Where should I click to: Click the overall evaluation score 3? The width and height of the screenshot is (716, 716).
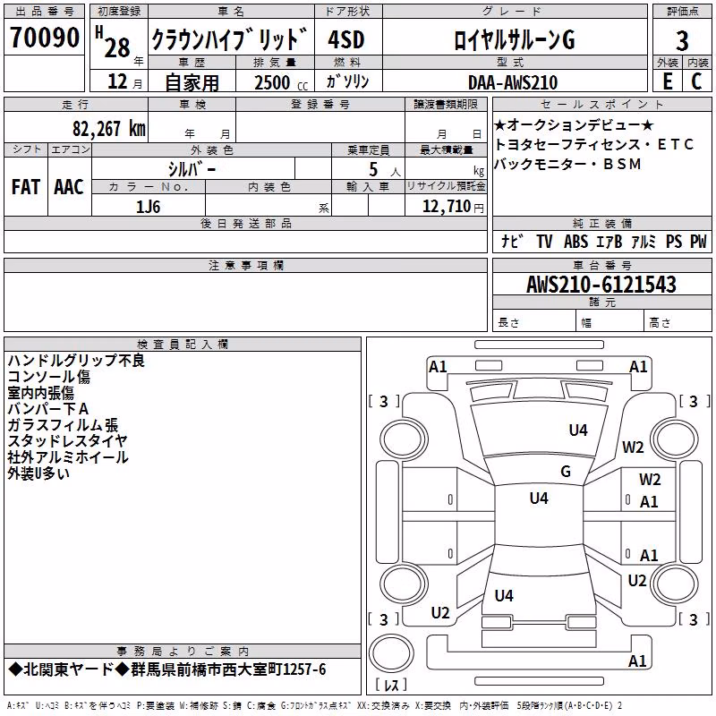[x=682, y=40]
